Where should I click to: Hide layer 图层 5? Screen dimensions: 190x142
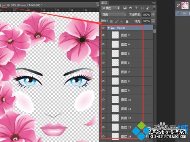pyautogui.click(x=103, y=53)
